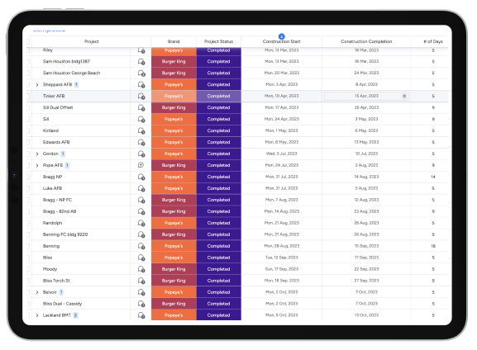477x350 pixels.
Task: Click the Construction Completion column header
Action: click(366, 41)
